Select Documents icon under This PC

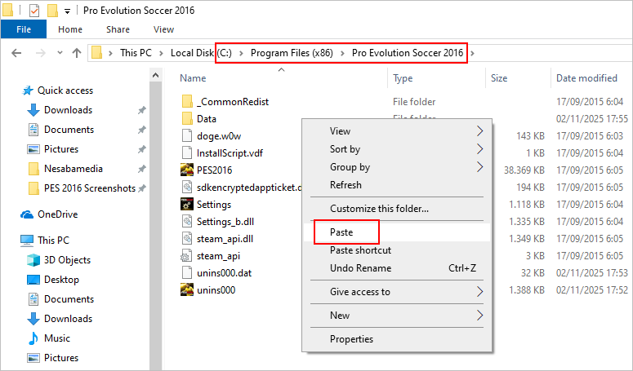33,299
